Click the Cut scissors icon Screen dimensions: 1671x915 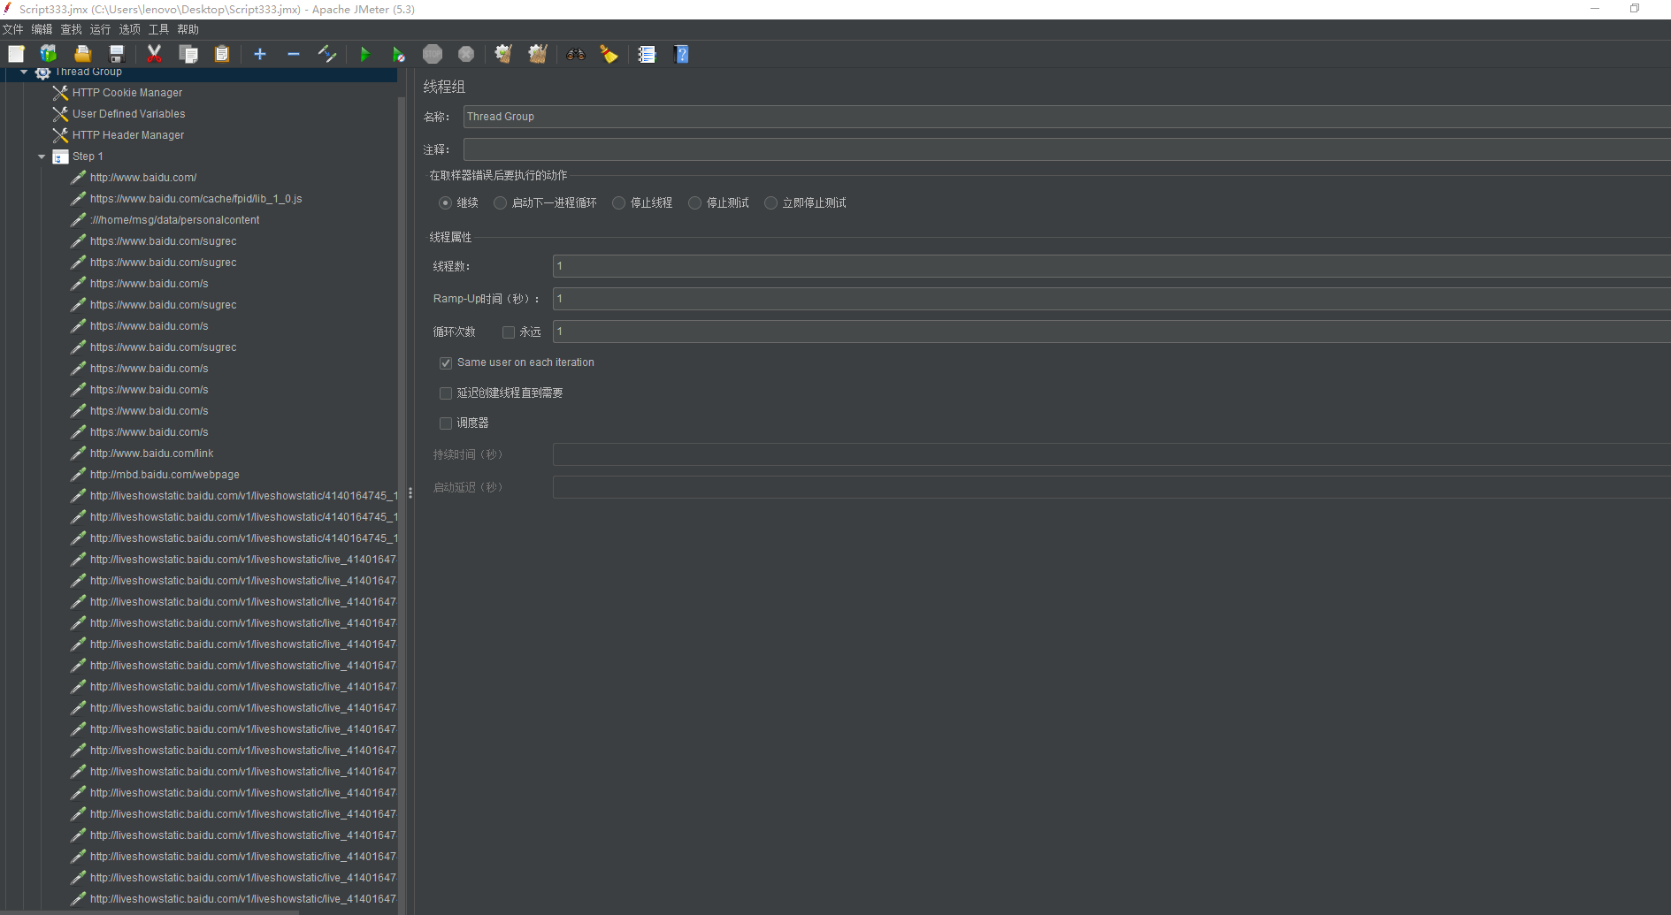coord(154,54)
